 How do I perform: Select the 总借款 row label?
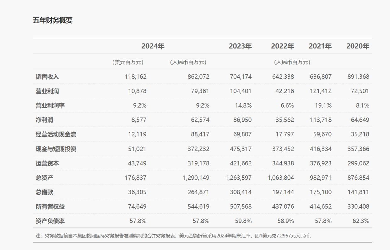point(44,192)
